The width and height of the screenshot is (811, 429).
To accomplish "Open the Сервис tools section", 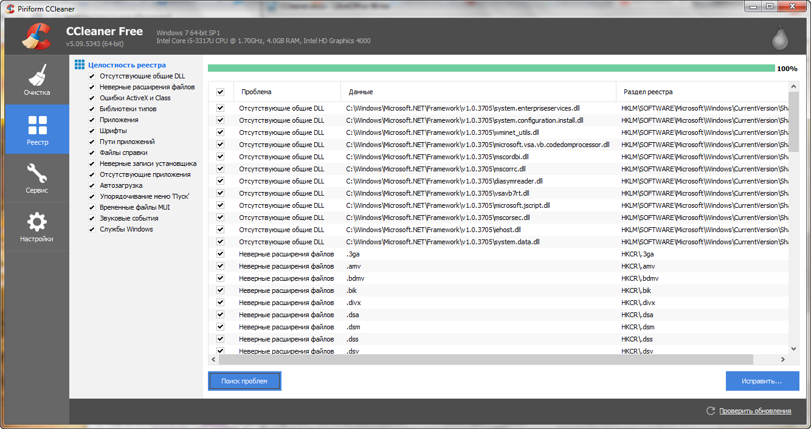I will click(x=37, y=177).
